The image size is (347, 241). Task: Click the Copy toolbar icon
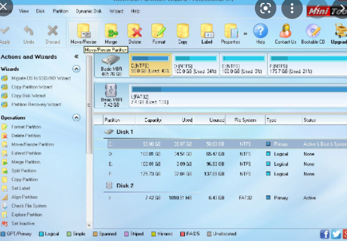[x=183, y=33]
